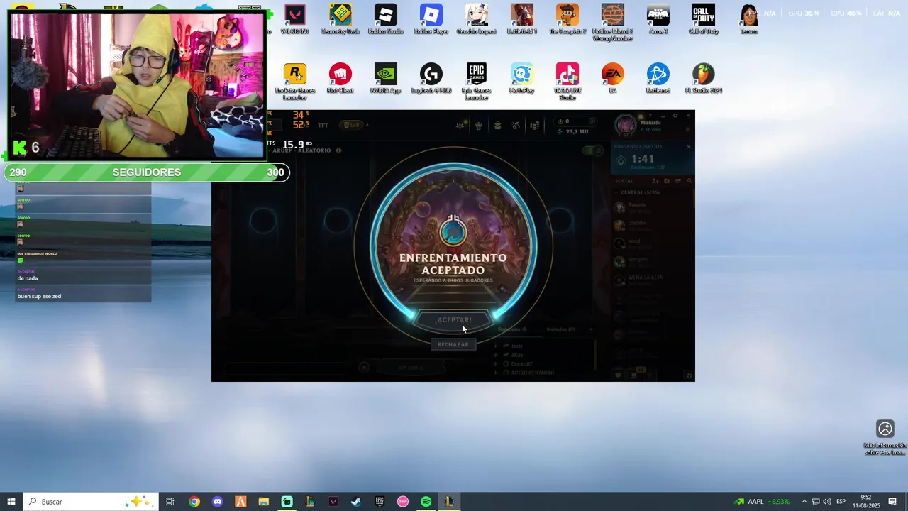Click the ¡ACEPTAR! match button
Image resolution: width=908 pixels, height=511 pixels.
tap(453, 320)
